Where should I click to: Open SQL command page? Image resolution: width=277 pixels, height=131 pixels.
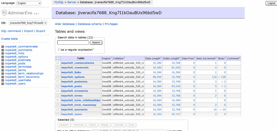coord(11,31)
